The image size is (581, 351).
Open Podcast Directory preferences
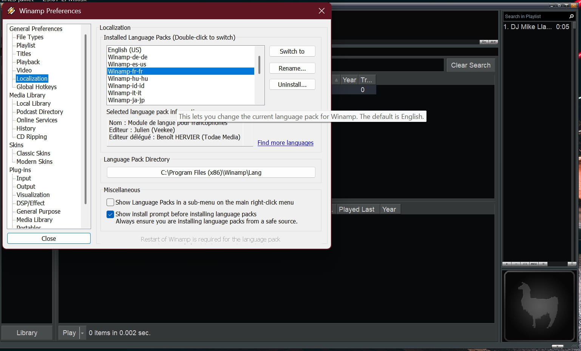pos(40,112)
